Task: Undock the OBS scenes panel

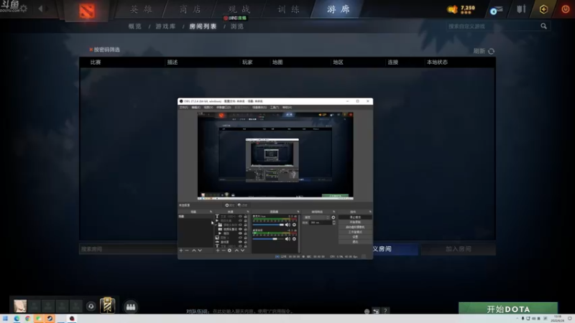Action: coord(211,212)
